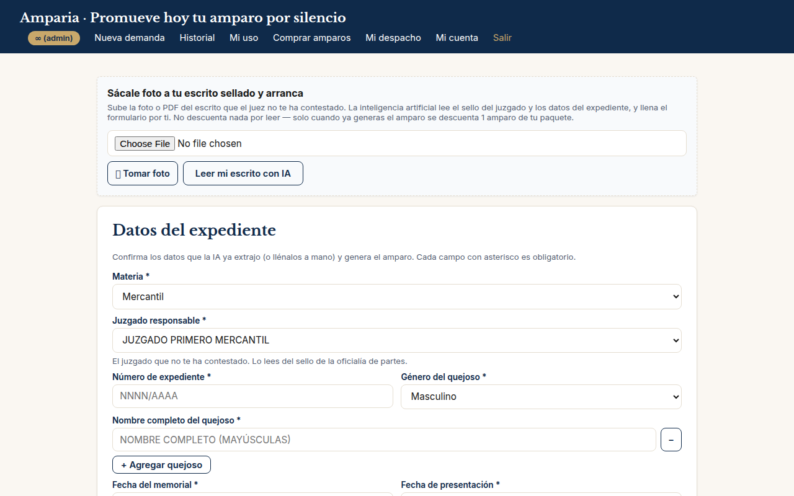Click the + Agregar quejoso button
The image size is (794, 496).
(161, 465)
